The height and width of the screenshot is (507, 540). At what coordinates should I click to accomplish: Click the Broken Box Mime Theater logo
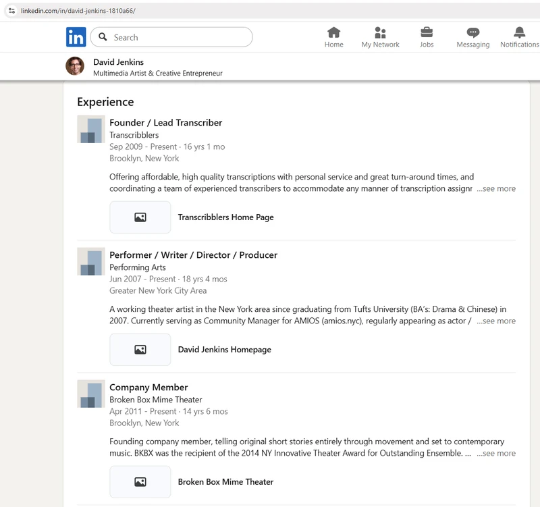point(90,394)
